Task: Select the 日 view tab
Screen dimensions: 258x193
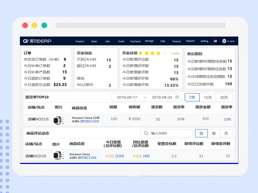Action: [201, 133]
